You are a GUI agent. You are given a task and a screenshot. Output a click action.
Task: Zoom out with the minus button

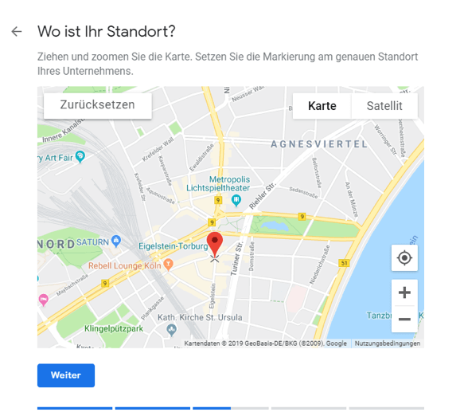(x=404, y=319)
